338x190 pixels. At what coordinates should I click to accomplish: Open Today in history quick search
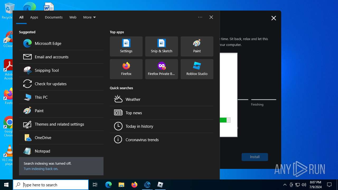(x=162, y=126)
